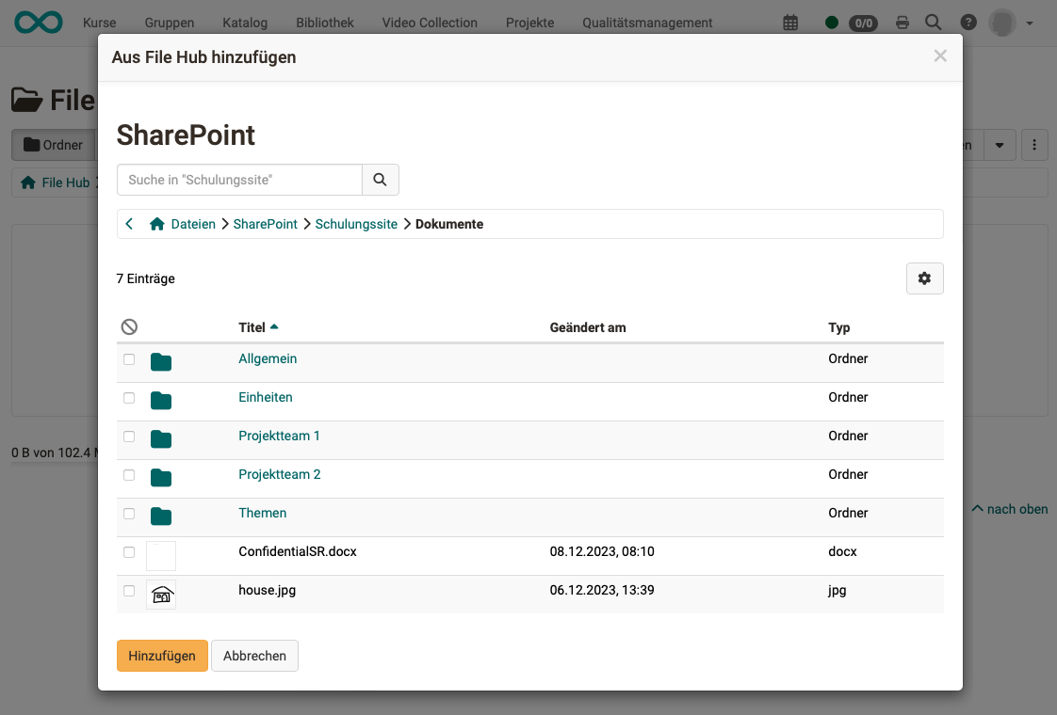Image resolution: width=1057 pixels, height=715 pixels.
Task: Select the checkbox for Projektteam 1
Action: pos(129,437)
